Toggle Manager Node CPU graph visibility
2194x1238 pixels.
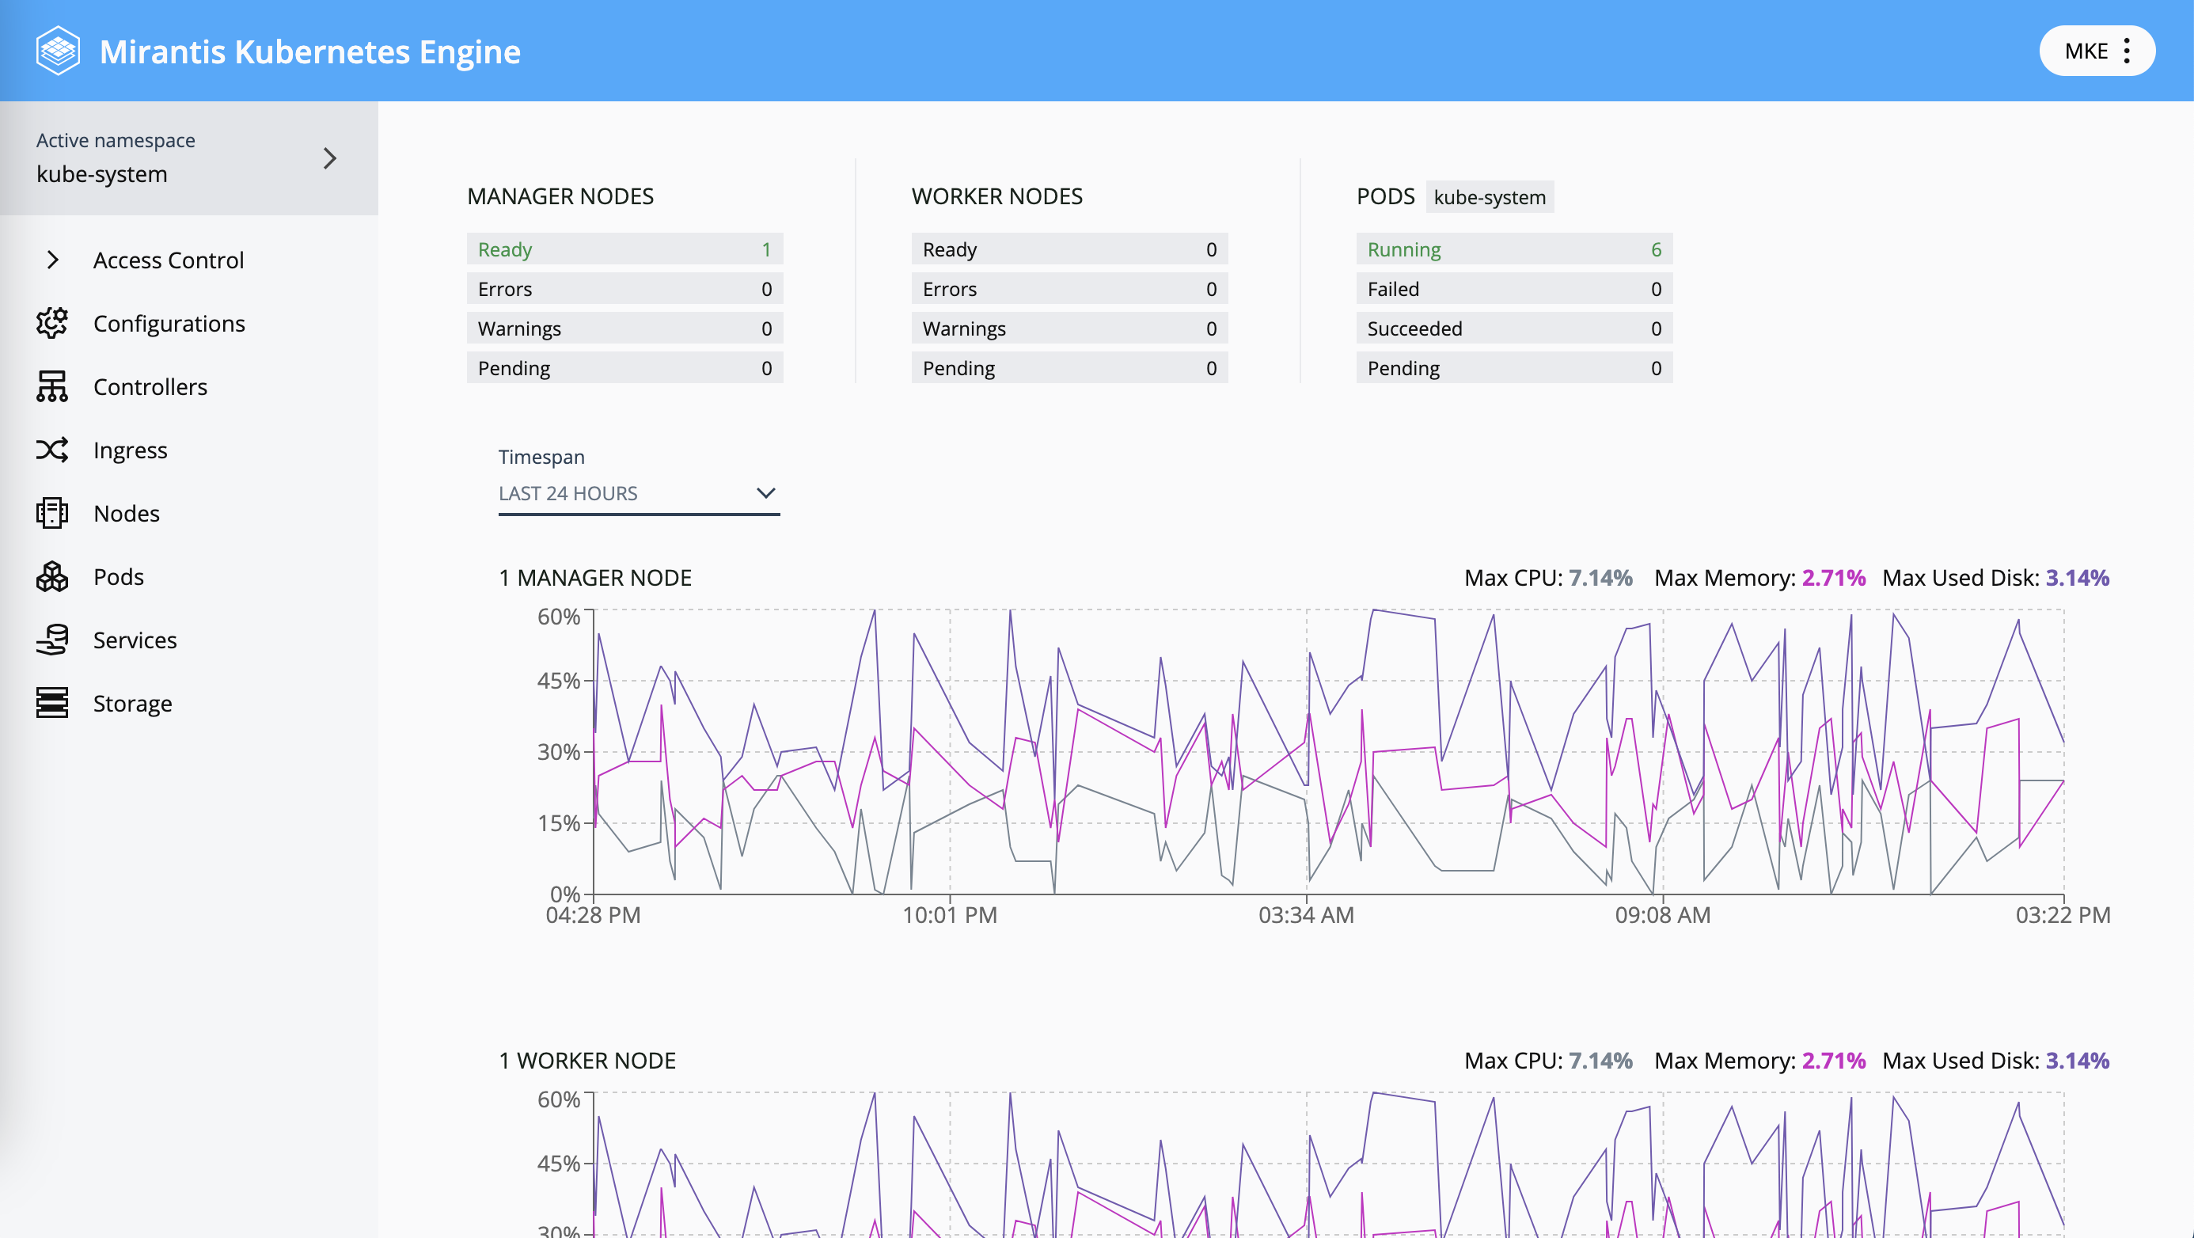coord(1544,578)
